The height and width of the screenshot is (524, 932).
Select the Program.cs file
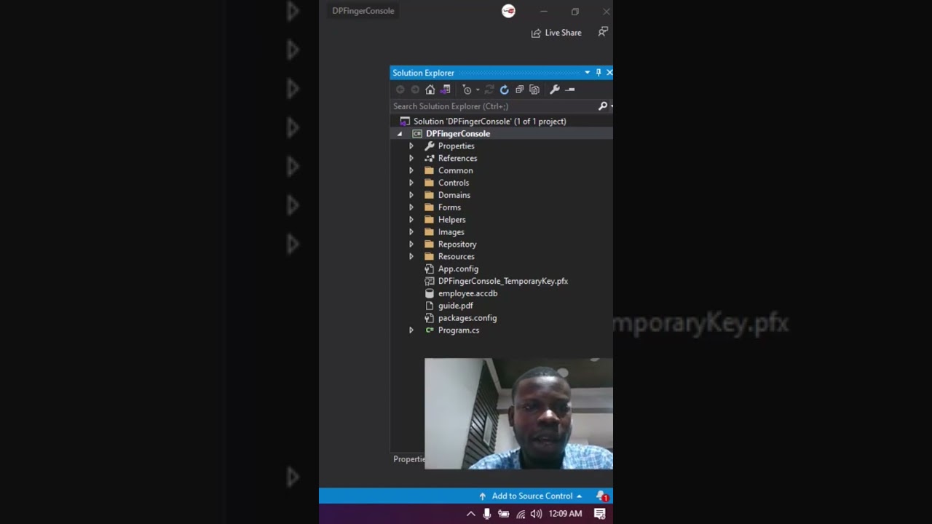pyautogui.click(x=458, y=330)
